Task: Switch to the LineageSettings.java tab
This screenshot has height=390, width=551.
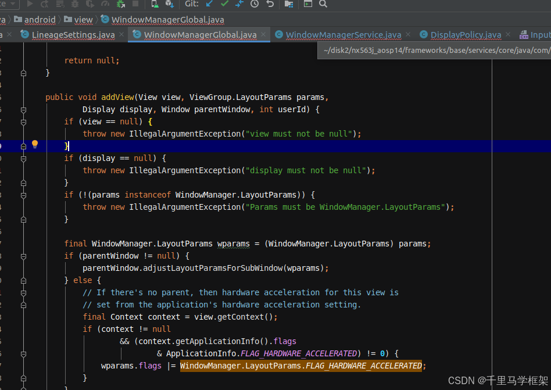Action: click(x=73, y=35)
